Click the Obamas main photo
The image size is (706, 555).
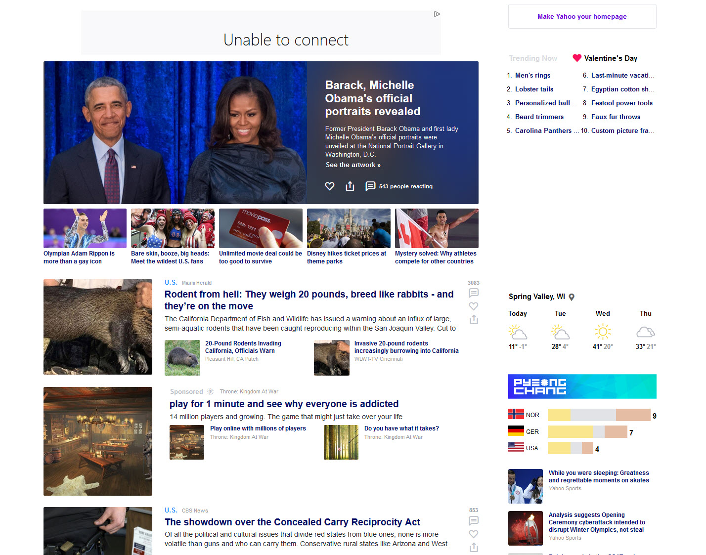tap(175, 132)
